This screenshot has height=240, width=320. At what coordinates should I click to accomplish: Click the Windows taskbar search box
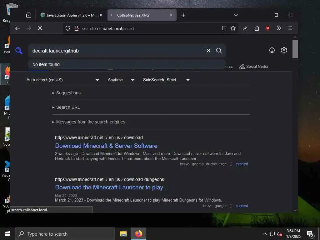tap(65, 234)
